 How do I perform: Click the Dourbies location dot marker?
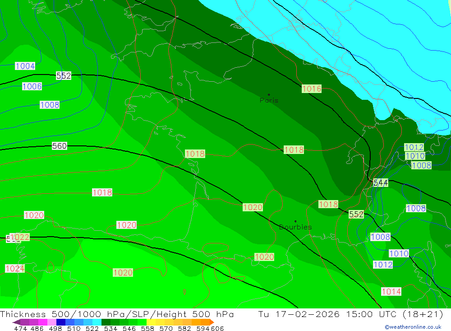[295, 221]
